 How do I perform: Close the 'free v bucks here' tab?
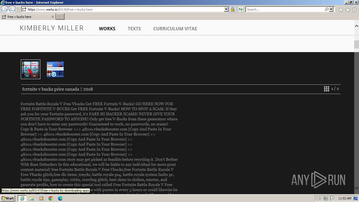[52, 17]
